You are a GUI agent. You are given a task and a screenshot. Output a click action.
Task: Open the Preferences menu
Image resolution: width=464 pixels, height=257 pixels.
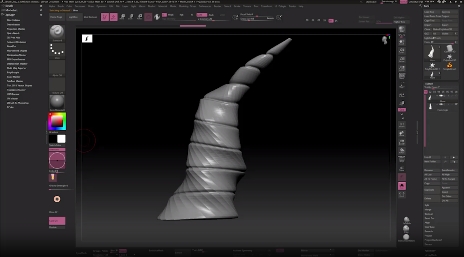pos(205,6)
